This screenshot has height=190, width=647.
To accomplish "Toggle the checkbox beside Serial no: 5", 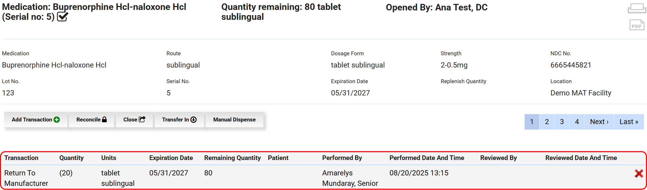I will pos(63,17).
